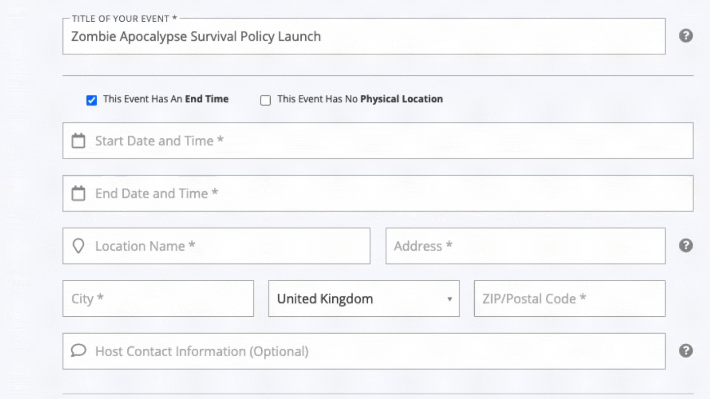This screenshot has height=399, width=710.
Task: Click calendar icon in End Date field
Action: click(x=78, y=193)
